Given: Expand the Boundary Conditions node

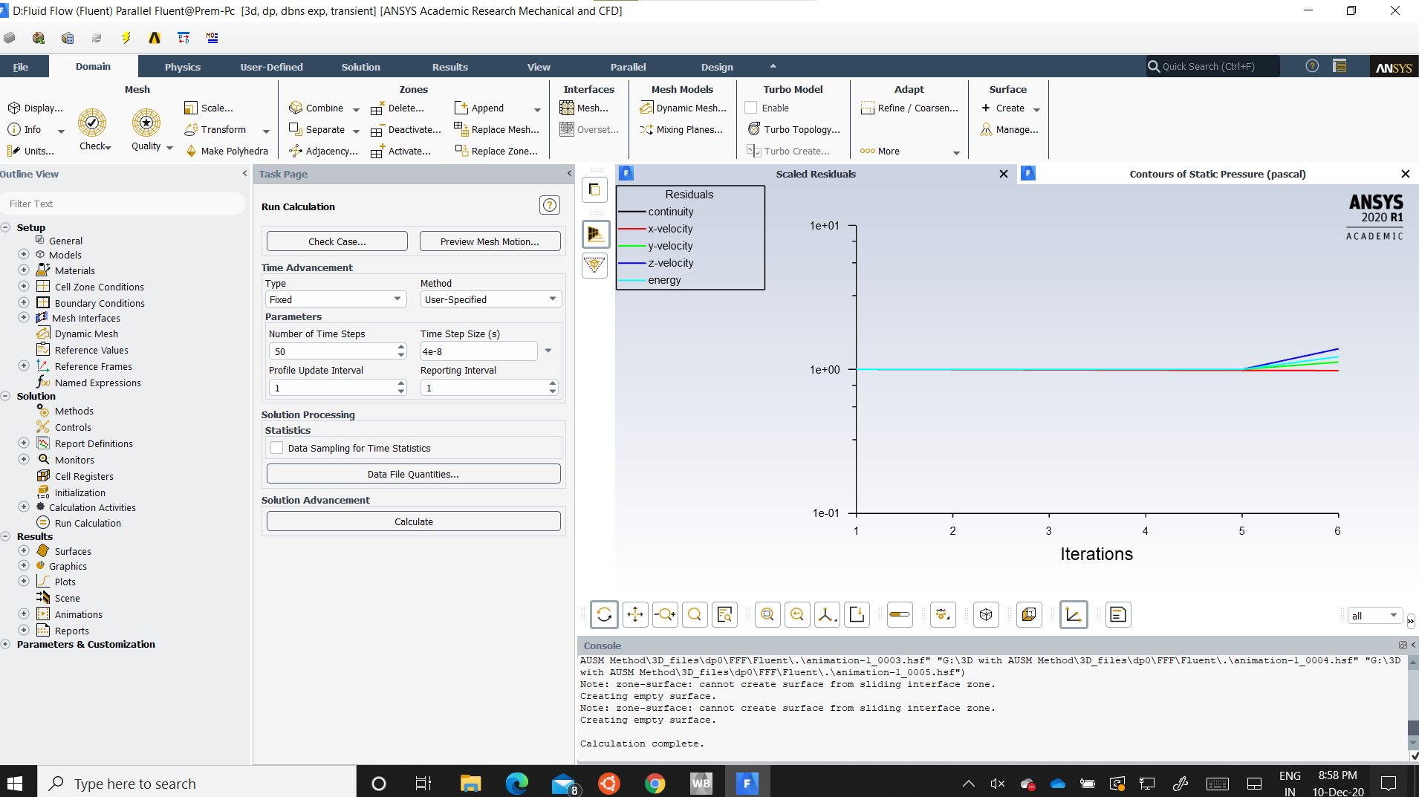Looking at the screenshot, I should coord(24,302).
